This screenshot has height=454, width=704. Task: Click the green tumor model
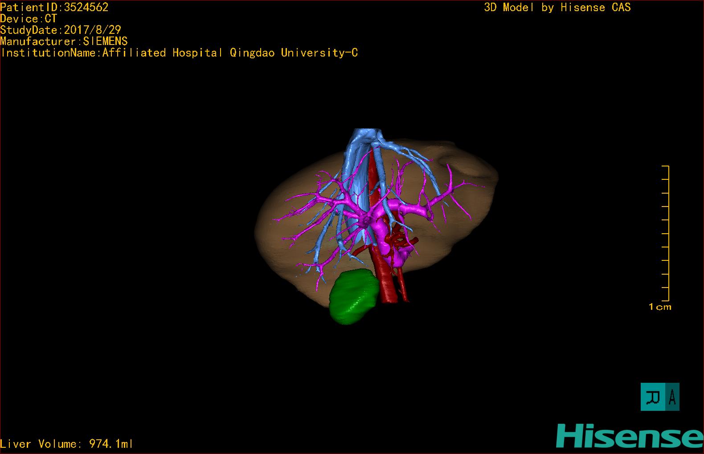(x=354, y=296)
